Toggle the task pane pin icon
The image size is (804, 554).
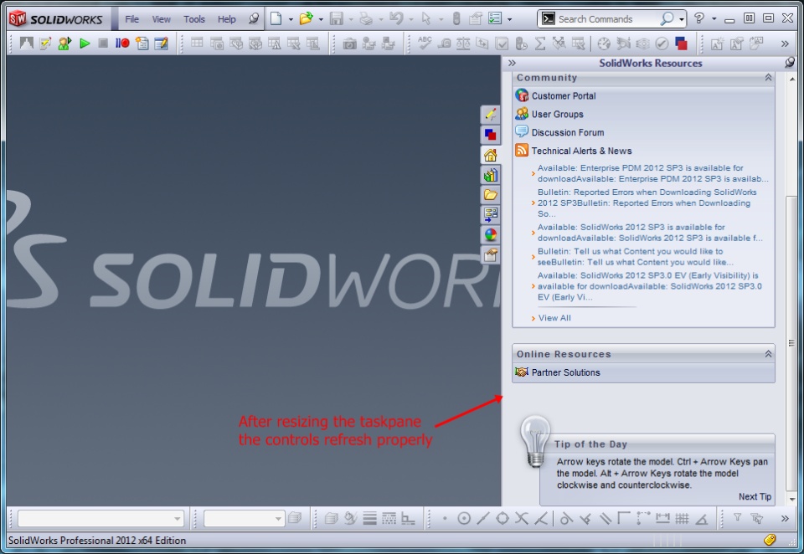(790, 63)
